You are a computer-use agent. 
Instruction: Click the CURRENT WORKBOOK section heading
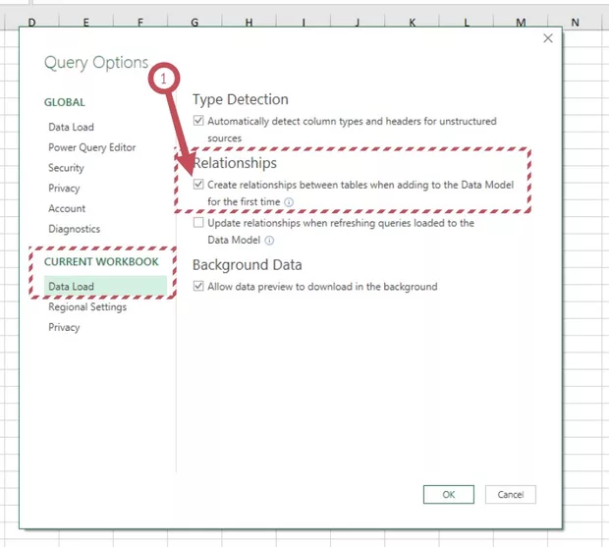(x=101, y=261)
